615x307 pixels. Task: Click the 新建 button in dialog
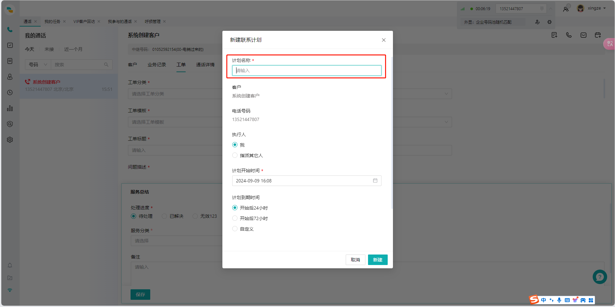coord(378,260)
